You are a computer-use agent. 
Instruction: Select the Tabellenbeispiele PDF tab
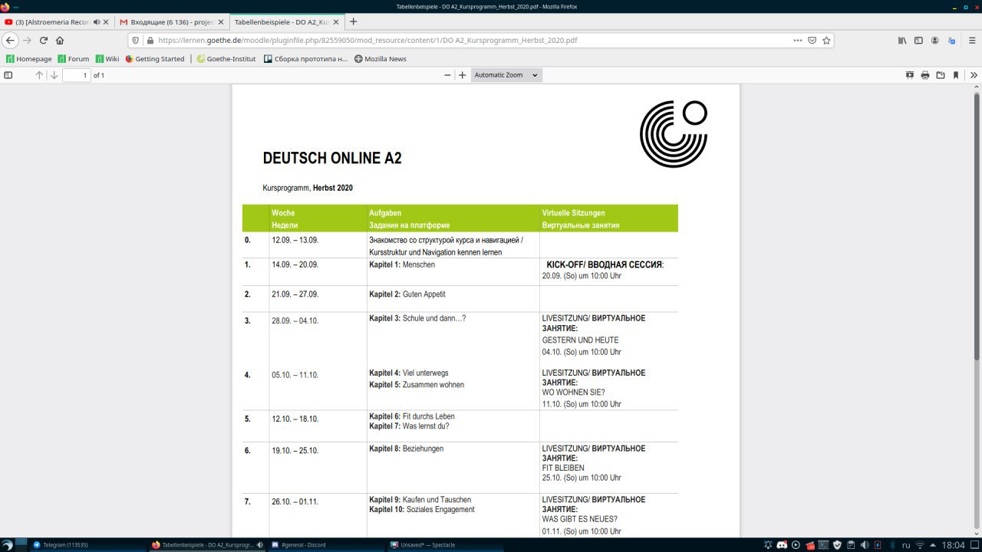[286, 22]
